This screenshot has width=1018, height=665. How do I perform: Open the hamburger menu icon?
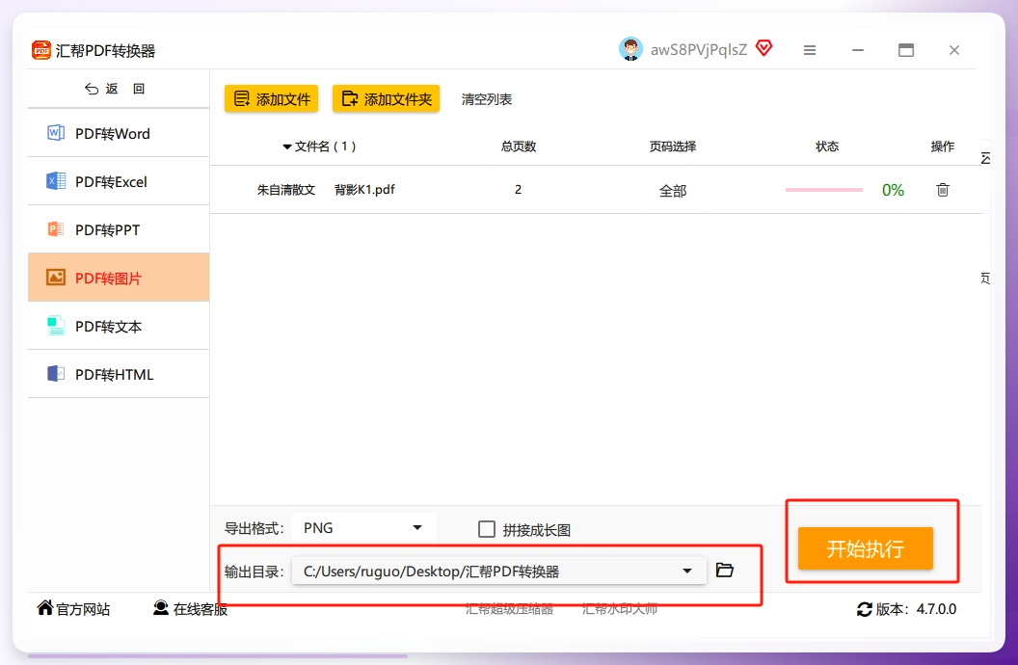click(x=810, y=50)
